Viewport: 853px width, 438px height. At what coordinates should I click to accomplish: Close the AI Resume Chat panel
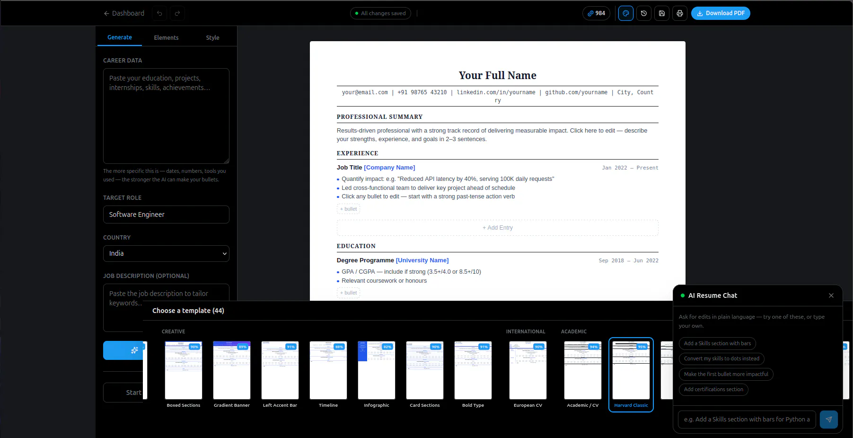coord(831,295)
